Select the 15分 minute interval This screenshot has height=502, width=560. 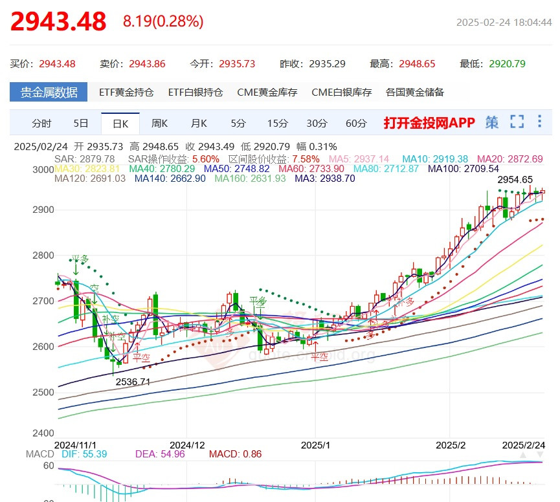pos(277,123)
